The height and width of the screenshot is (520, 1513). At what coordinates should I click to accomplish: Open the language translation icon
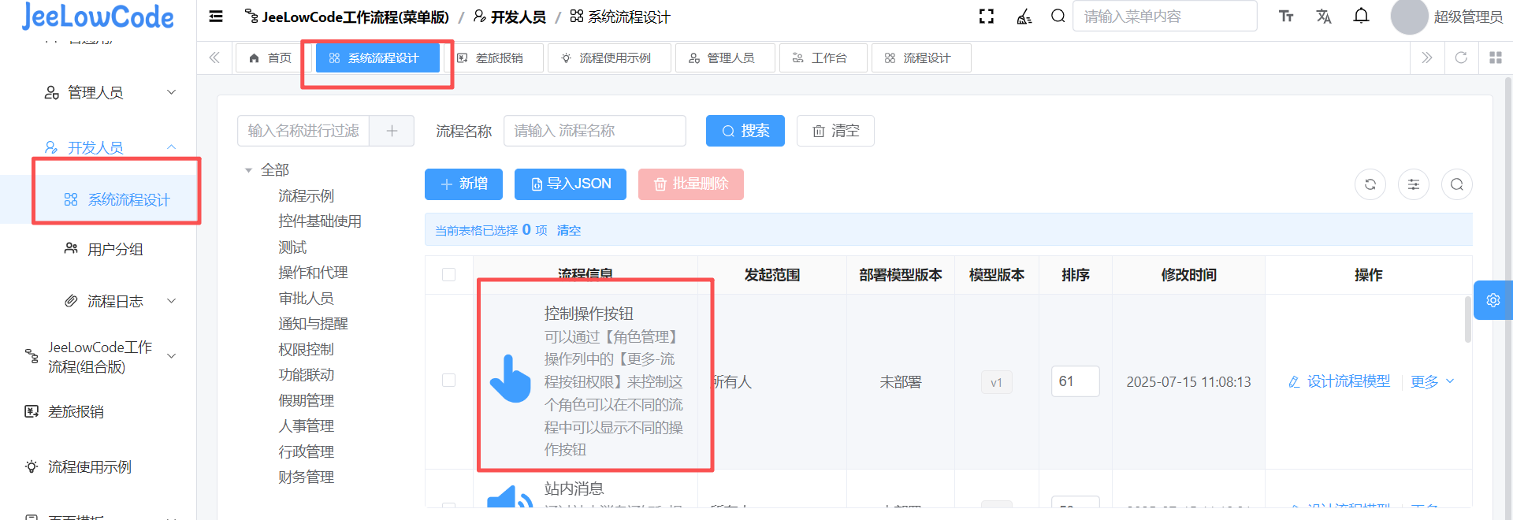1323,17
